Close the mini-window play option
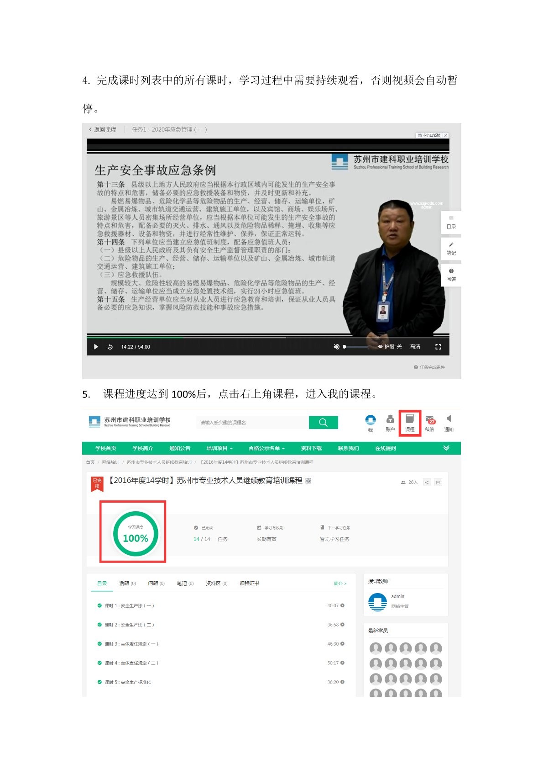543x769 pixels. point(446,135)
